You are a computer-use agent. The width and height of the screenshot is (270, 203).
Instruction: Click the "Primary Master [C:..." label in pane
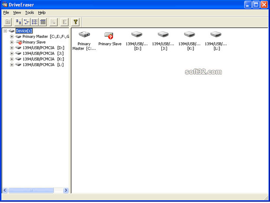click(x=84, y=46)
